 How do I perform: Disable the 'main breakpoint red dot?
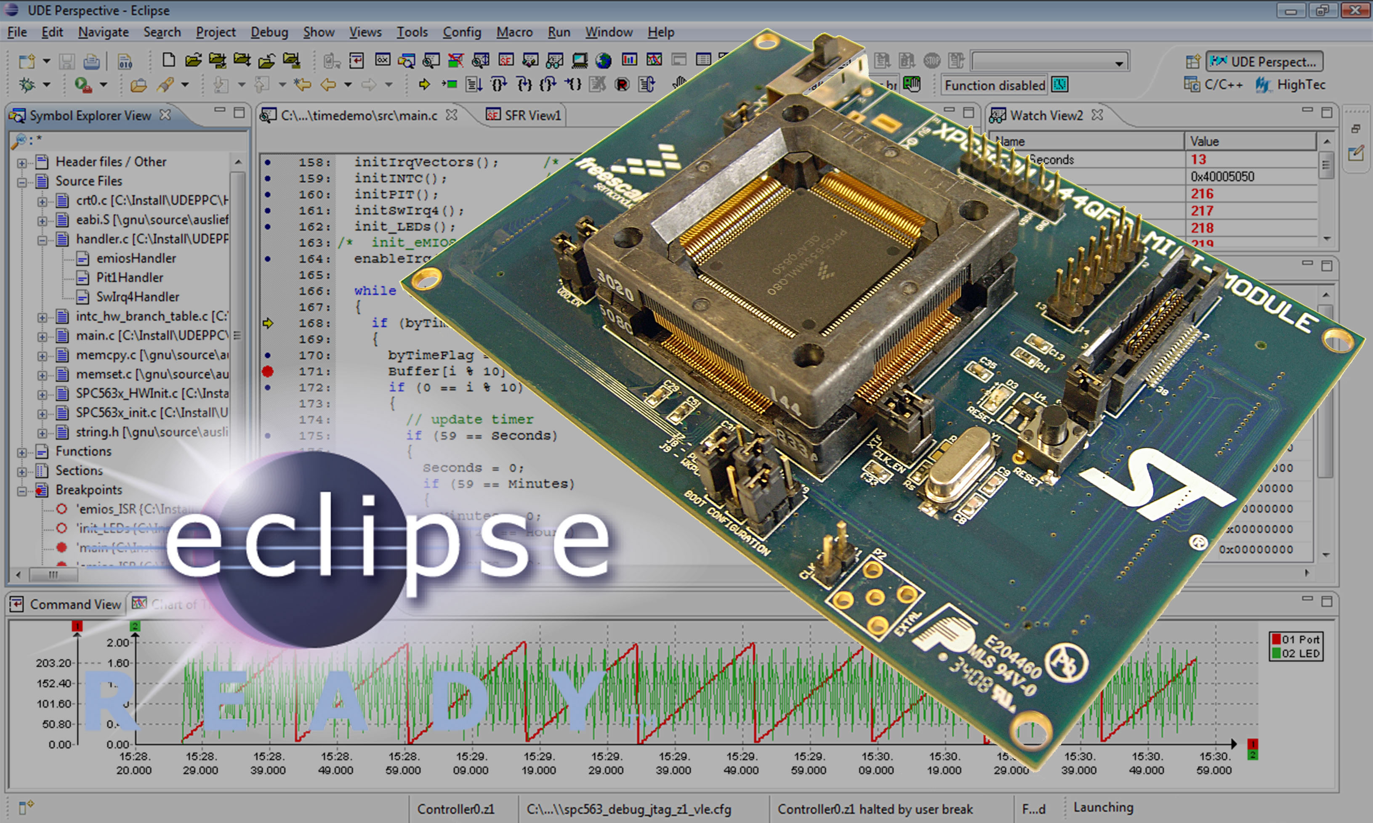(61, 547)
